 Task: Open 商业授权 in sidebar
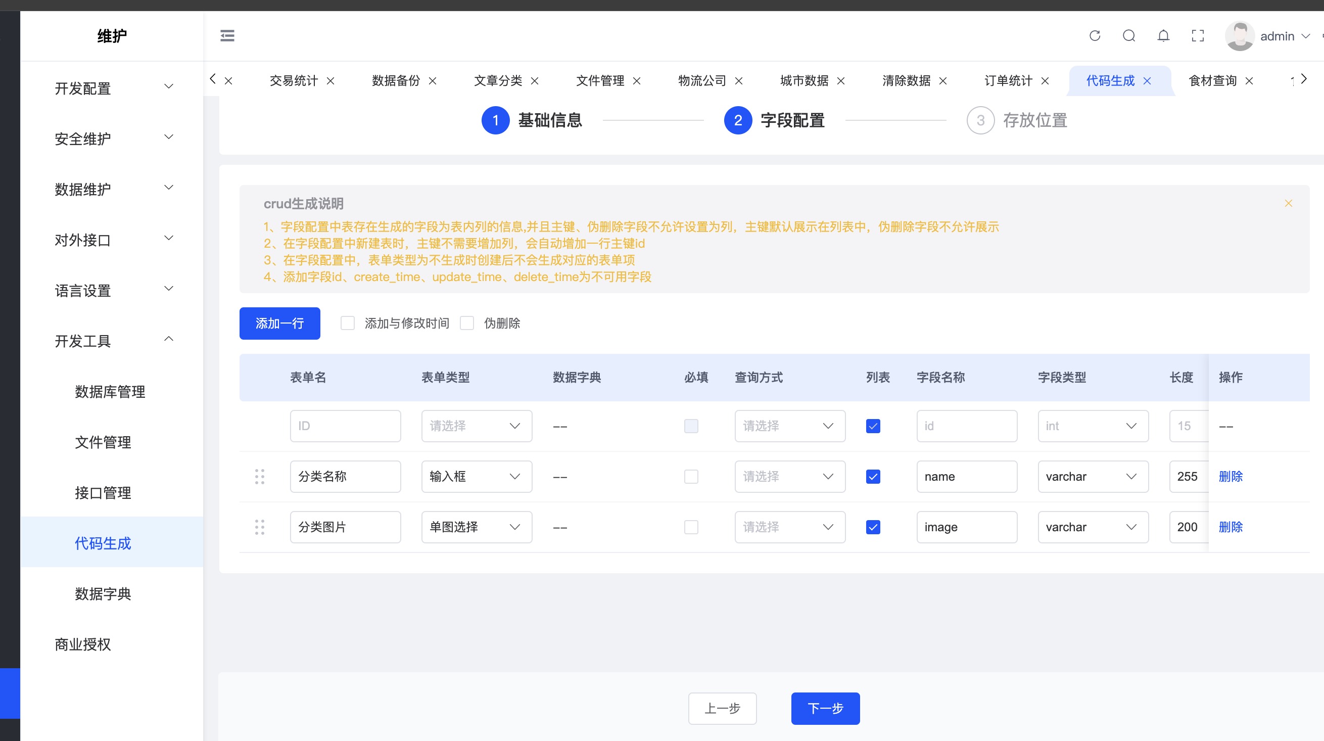[112, 644]
